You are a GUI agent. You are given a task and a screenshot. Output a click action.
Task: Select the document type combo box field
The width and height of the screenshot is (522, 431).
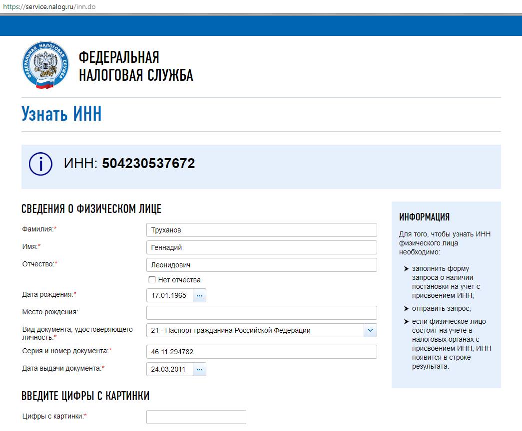click(x=261, y=330)
